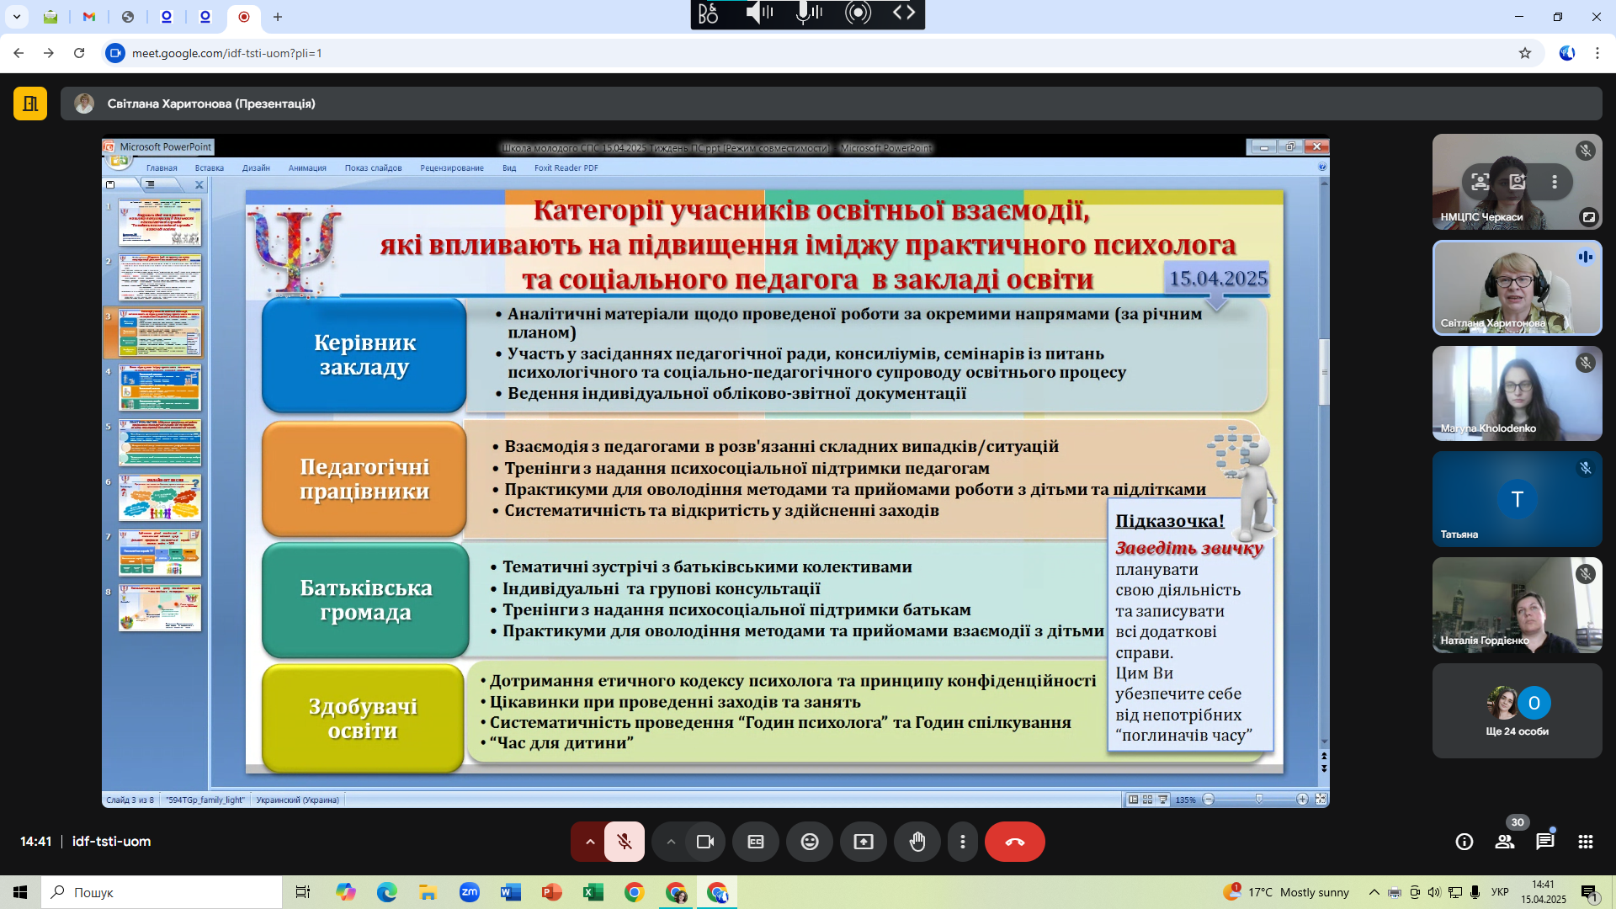
Task: Select the Татьяна participant tile
Action: 1518,499
